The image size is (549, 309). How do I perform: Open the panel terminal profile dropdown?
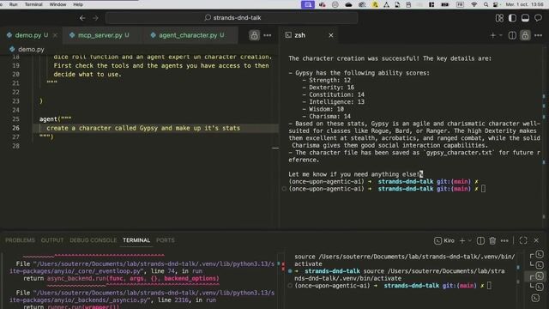(470, 240)
